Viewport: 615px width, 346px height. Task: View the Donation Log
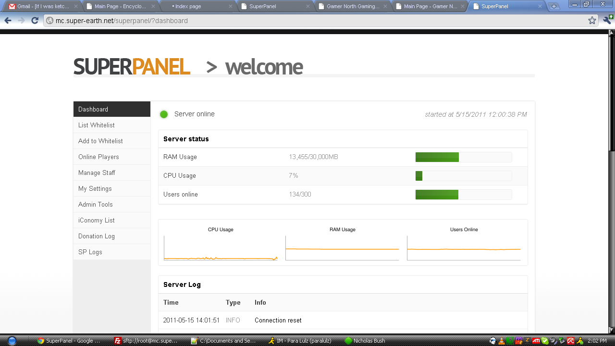(97, 236)
